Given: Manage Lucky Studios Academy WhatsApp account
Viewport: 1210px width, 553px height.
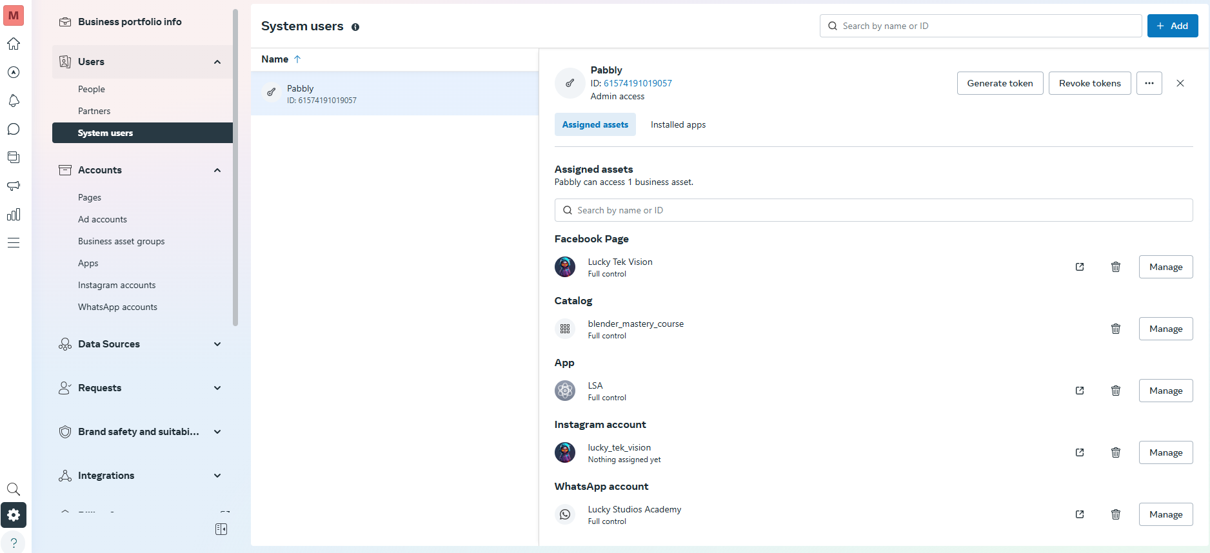Looking at the screenshot, I should tap(1165, 514).
